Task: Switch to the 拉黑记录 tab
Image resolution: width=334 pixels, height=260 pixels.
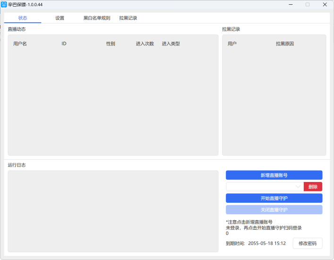Action: tap(128, 18)
